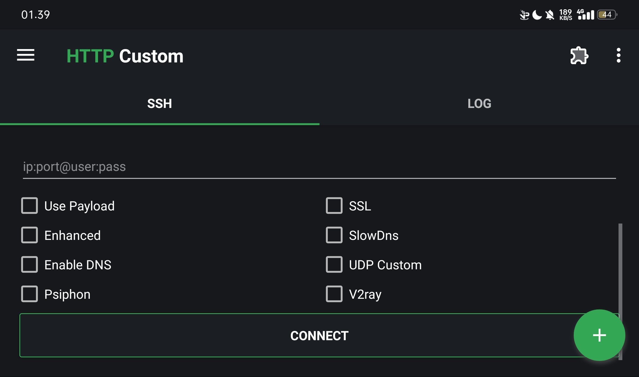Check the V2ray option
The width and height of the screenshot is (639, 377).
tap(334, 294)
